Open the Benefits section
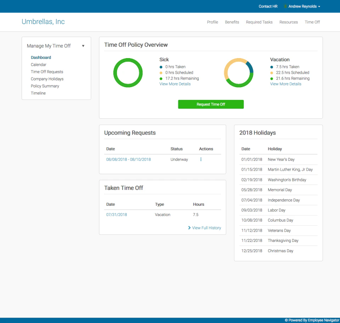Image resolution: width=340 pixels, height=323 pixels. click(x=232, y=22)
